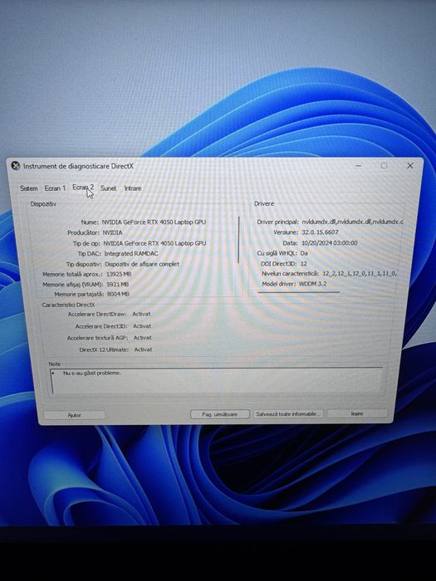Screen dimensions: 436x581
Task: Click the WDDM 3.2 driver model text
Action: [312, 284]
